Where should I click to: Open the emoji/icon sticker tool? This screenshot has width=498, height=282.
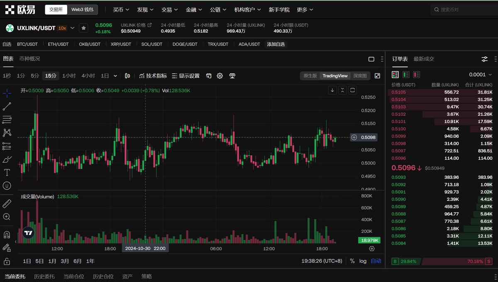[7, 186]
